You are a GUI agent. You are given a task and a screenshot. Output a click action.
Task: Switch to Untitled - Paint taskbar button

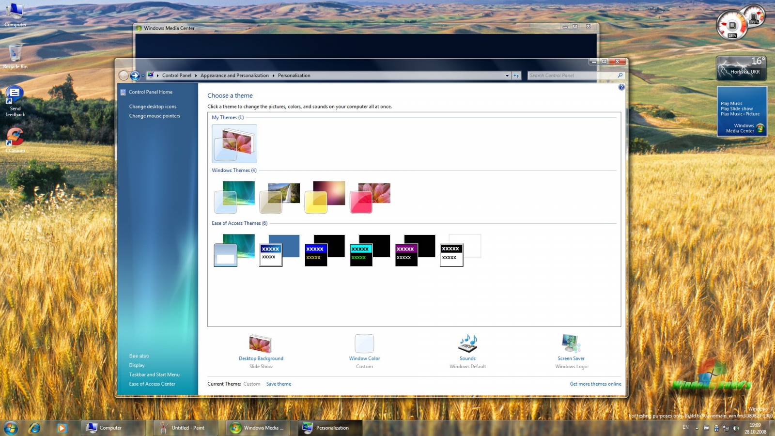click(186, 428)
